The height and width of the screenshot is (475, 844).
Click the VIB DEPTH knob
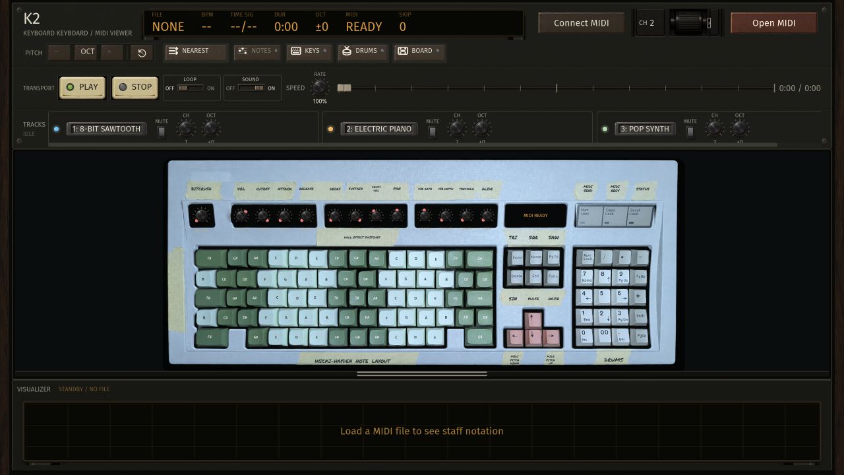pyautogui.click(x=446, y=215)
